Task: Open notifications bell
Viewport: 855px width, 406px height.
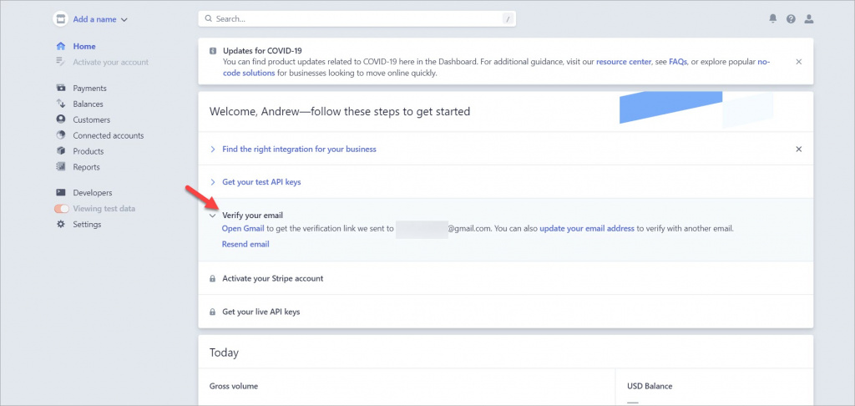Action: tap(772, 18)
